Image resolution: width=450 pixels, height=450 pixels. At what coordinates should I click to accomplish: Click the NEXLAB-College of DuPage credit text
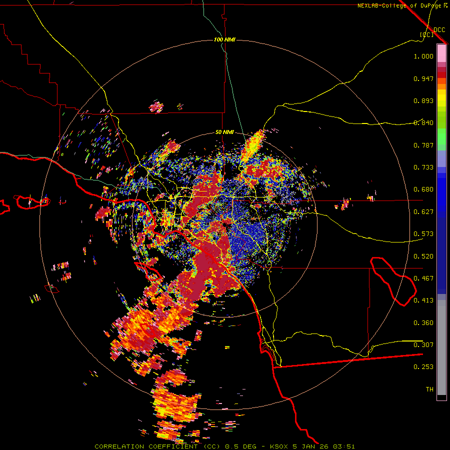[x=399, y=5]
